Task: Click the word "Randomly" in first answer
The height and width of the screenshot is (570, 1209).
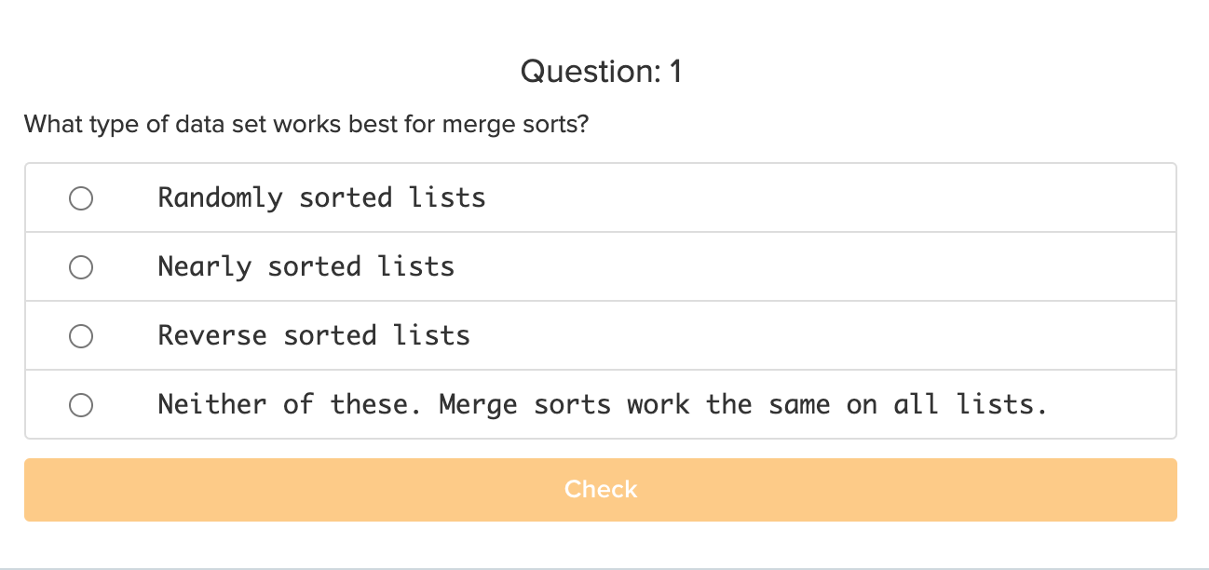Action: [x=220, y=197]
